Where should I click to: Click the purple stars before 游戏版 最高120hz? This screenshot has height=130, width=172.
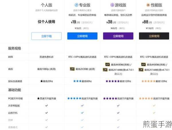113,81
